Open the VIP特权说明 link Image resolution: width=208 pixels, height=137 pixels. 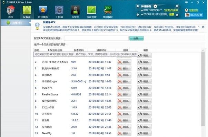coord(171,10)
